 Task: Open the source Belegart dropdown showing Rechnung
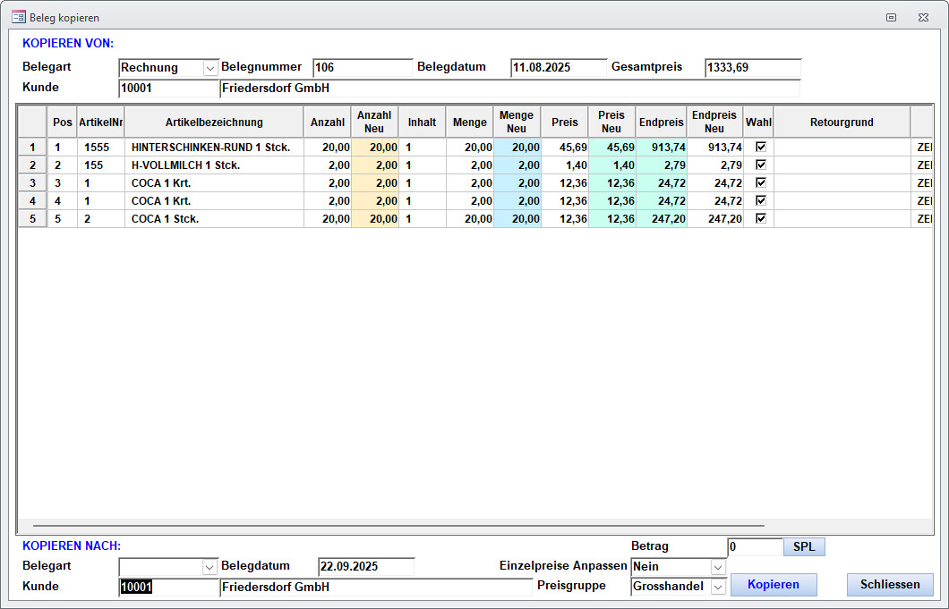coord(210,68)
